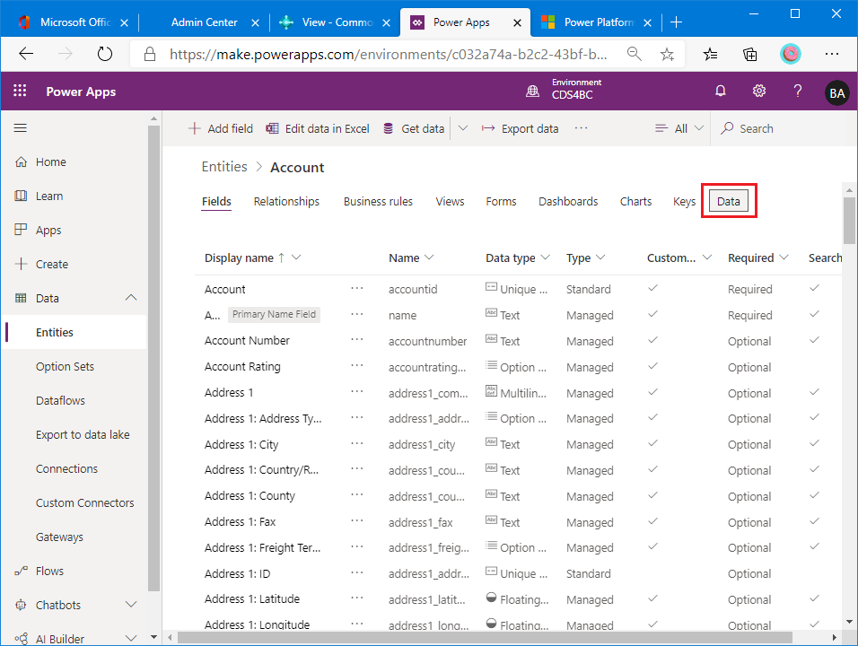
Task: Open the Type column dropdown
Action: pyautogui.click(x=600, y=258)
